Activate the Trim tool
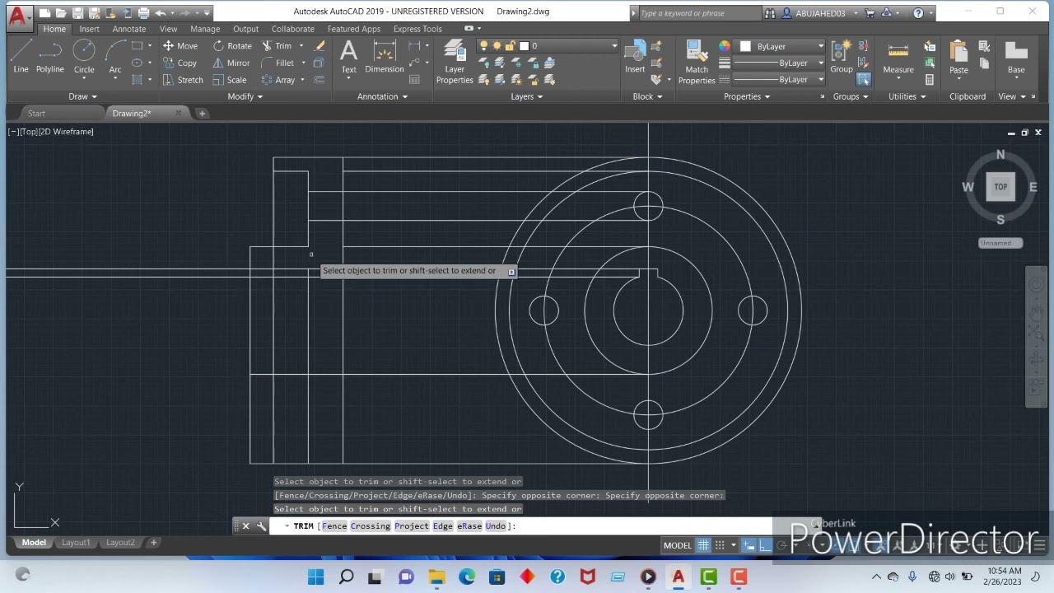This screenshot has height=593, width=1054. pos(277,46)
